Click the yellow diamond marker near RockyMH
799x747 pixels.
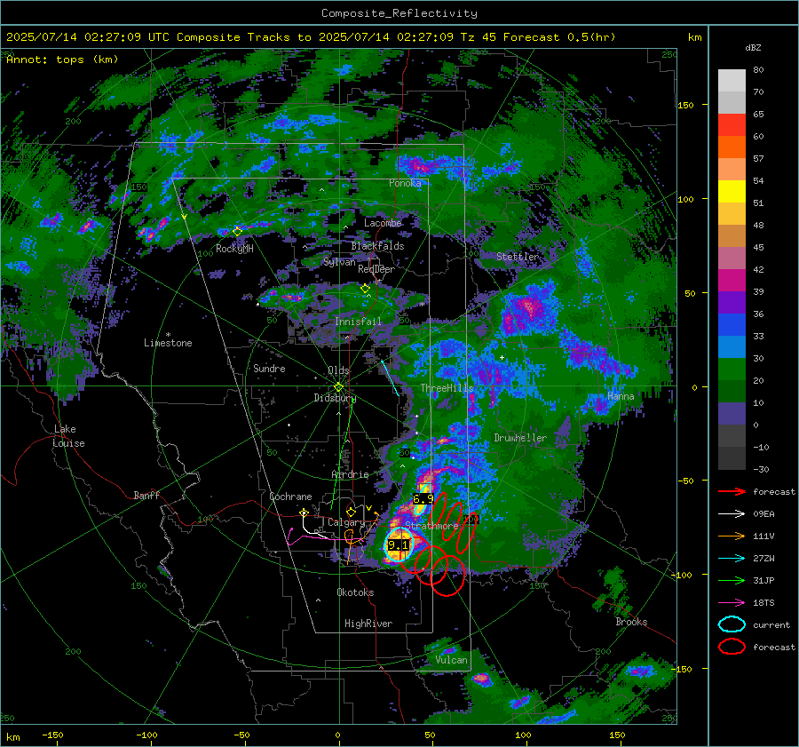(237, 232)
